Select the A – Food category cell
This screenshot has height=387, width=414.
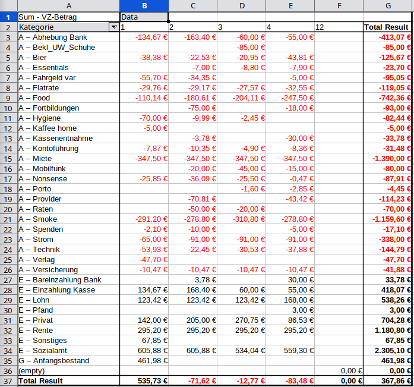pos(68,98)
